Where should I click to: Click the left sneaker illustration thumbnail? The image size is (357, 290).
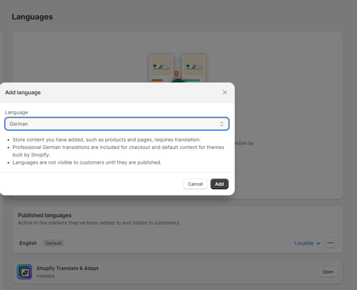(161, 66)
